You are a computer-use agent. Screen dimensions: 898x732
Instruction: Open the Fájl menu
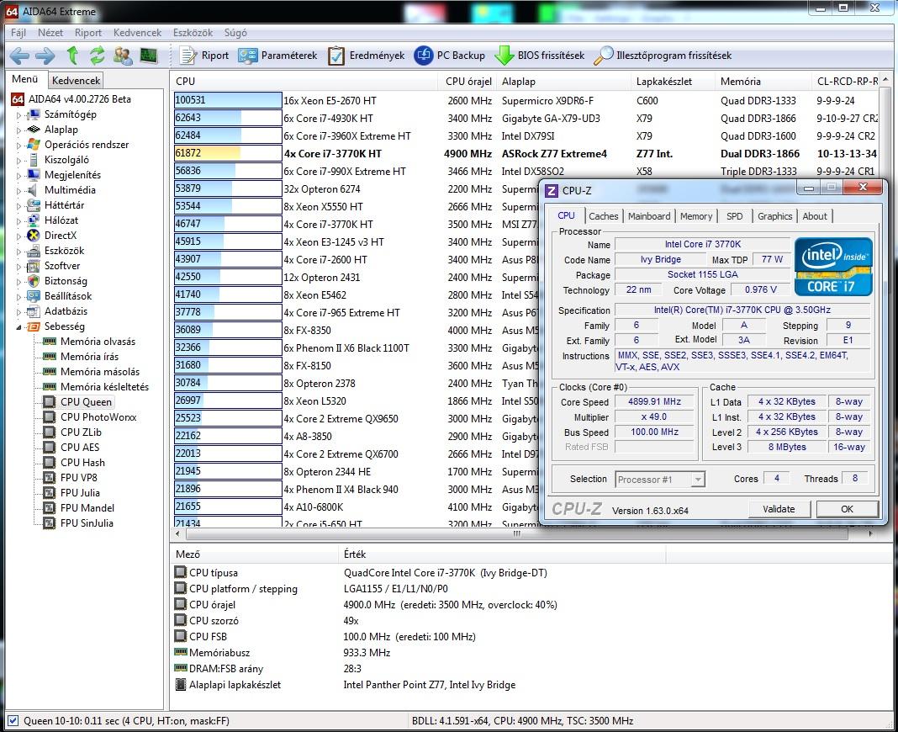[x=18, y=33]
